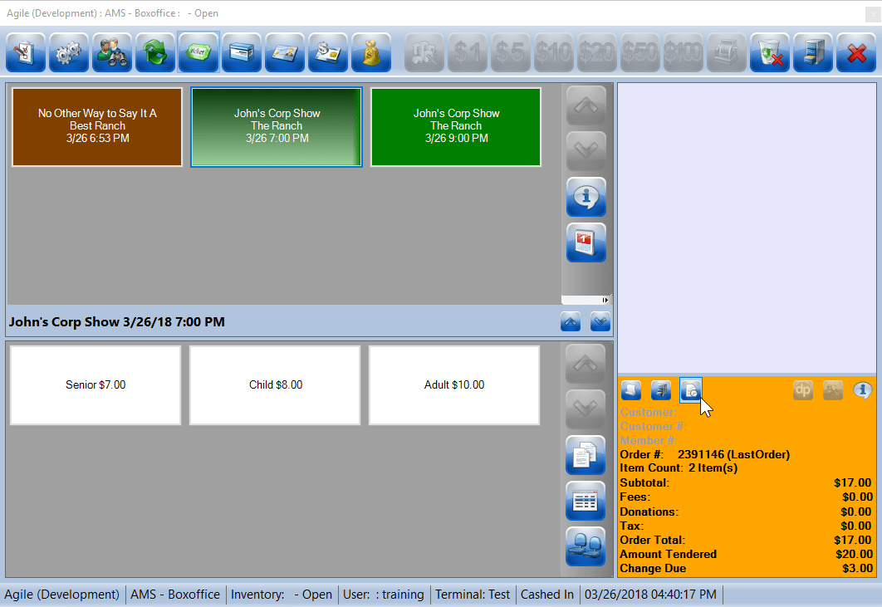Viewport: 882px width, 607px height.
Task: Click the red X exit toolbar icon
Action: point(856,53)
